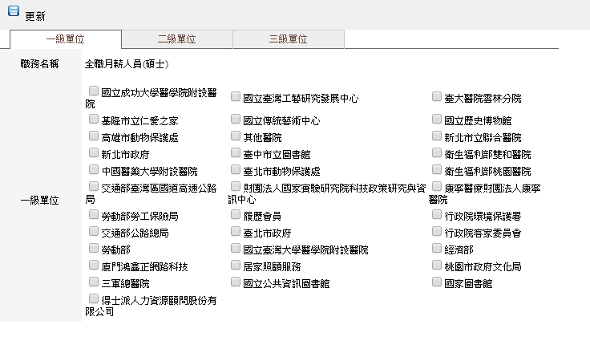This screenshot has width=590, height=357.
Task: Check the 國立成功大學醫學院附設醫院 checkbox
Action: [x=94, y=91]
